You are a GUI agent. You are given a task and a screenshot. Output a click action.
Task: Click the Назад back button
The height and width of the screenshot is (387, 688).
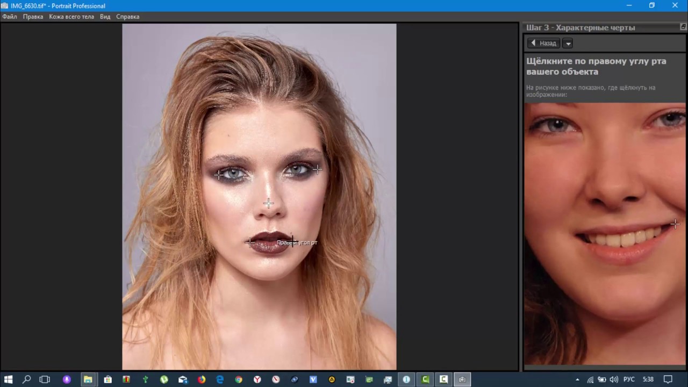pos(543,43)
